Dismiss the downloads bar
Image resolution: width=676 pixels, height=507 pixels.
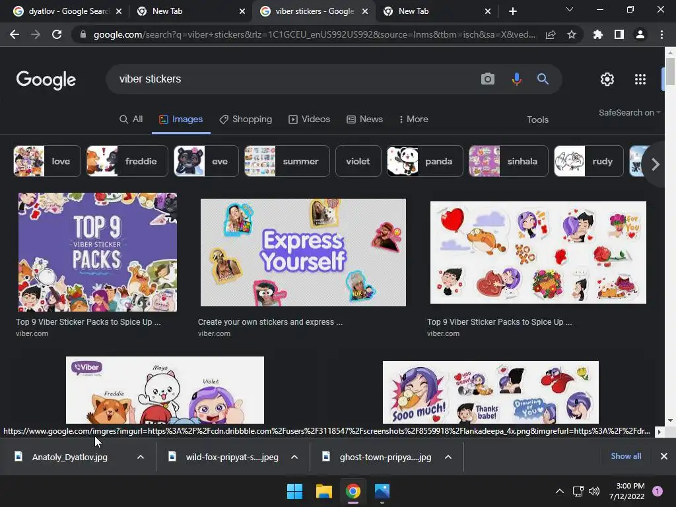tap(664, 456)
